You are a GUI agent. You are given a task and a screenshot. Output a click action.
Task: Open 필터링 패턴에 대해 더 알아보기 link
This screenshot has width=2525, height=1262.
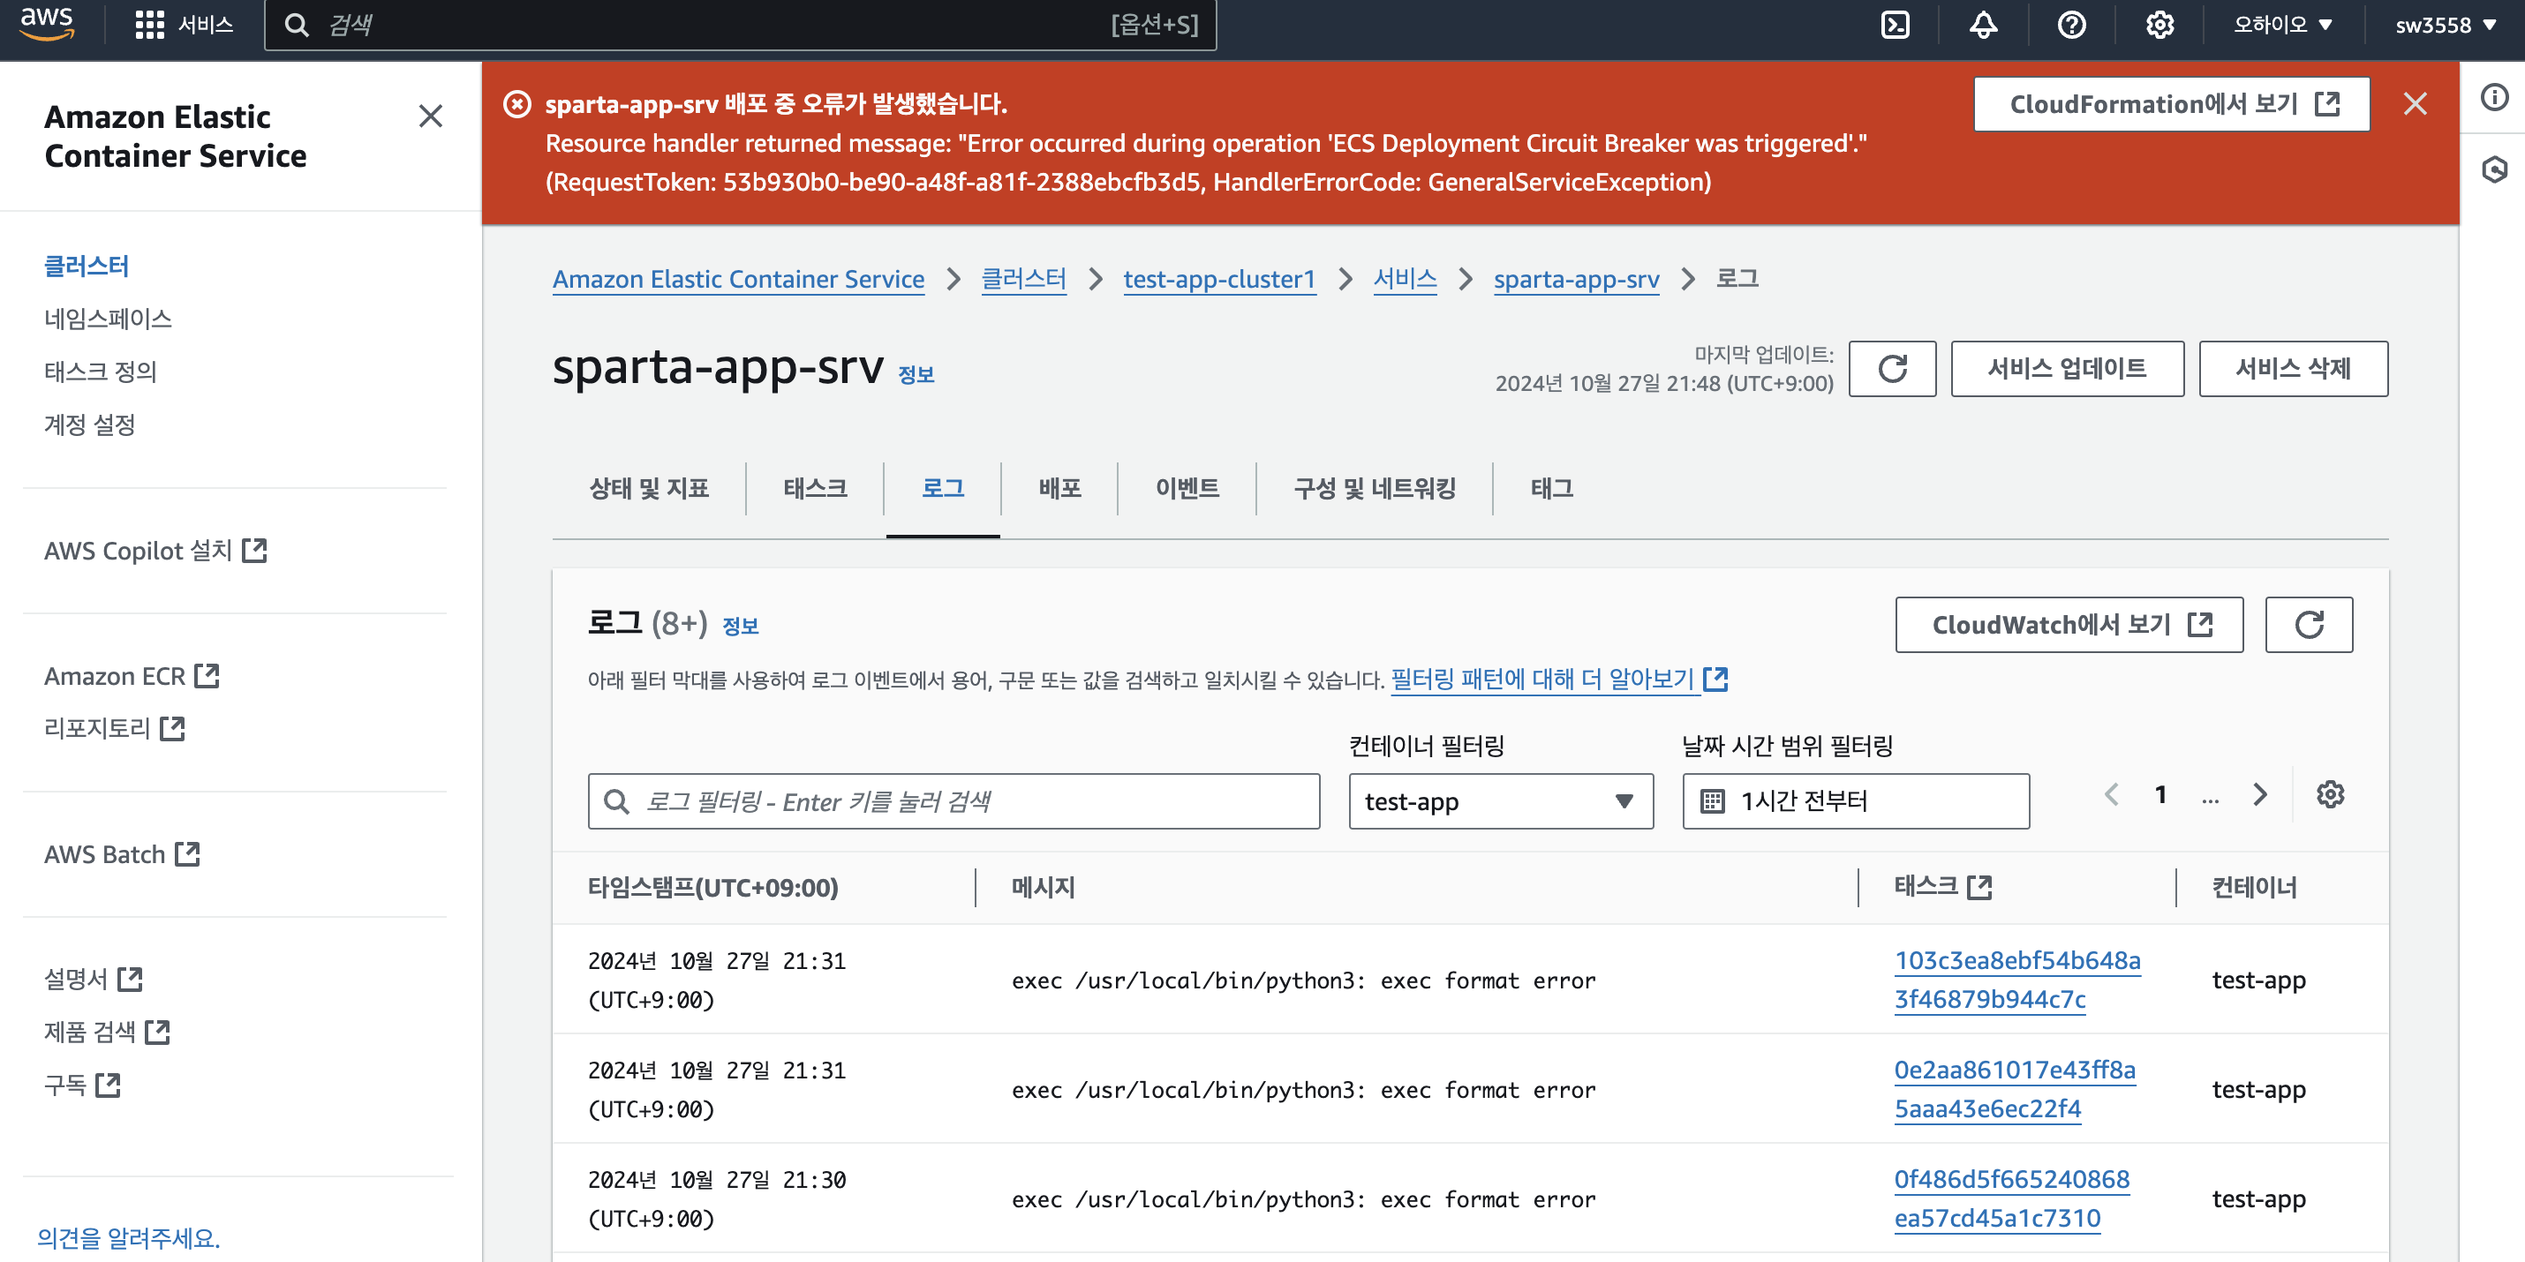(1558, 679)
